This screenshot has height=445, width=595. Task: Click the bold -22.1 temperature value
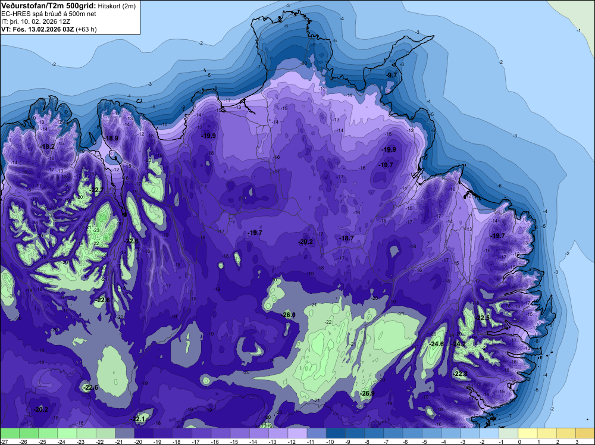pos(138,419)
